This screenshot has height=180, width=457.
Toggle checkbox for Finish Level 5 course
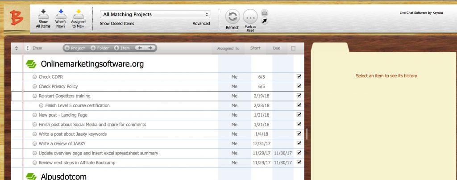(x=299, y=105)
